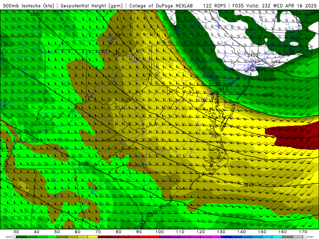
Task: Click the 5580 height contour label
Action: [35, 14]
